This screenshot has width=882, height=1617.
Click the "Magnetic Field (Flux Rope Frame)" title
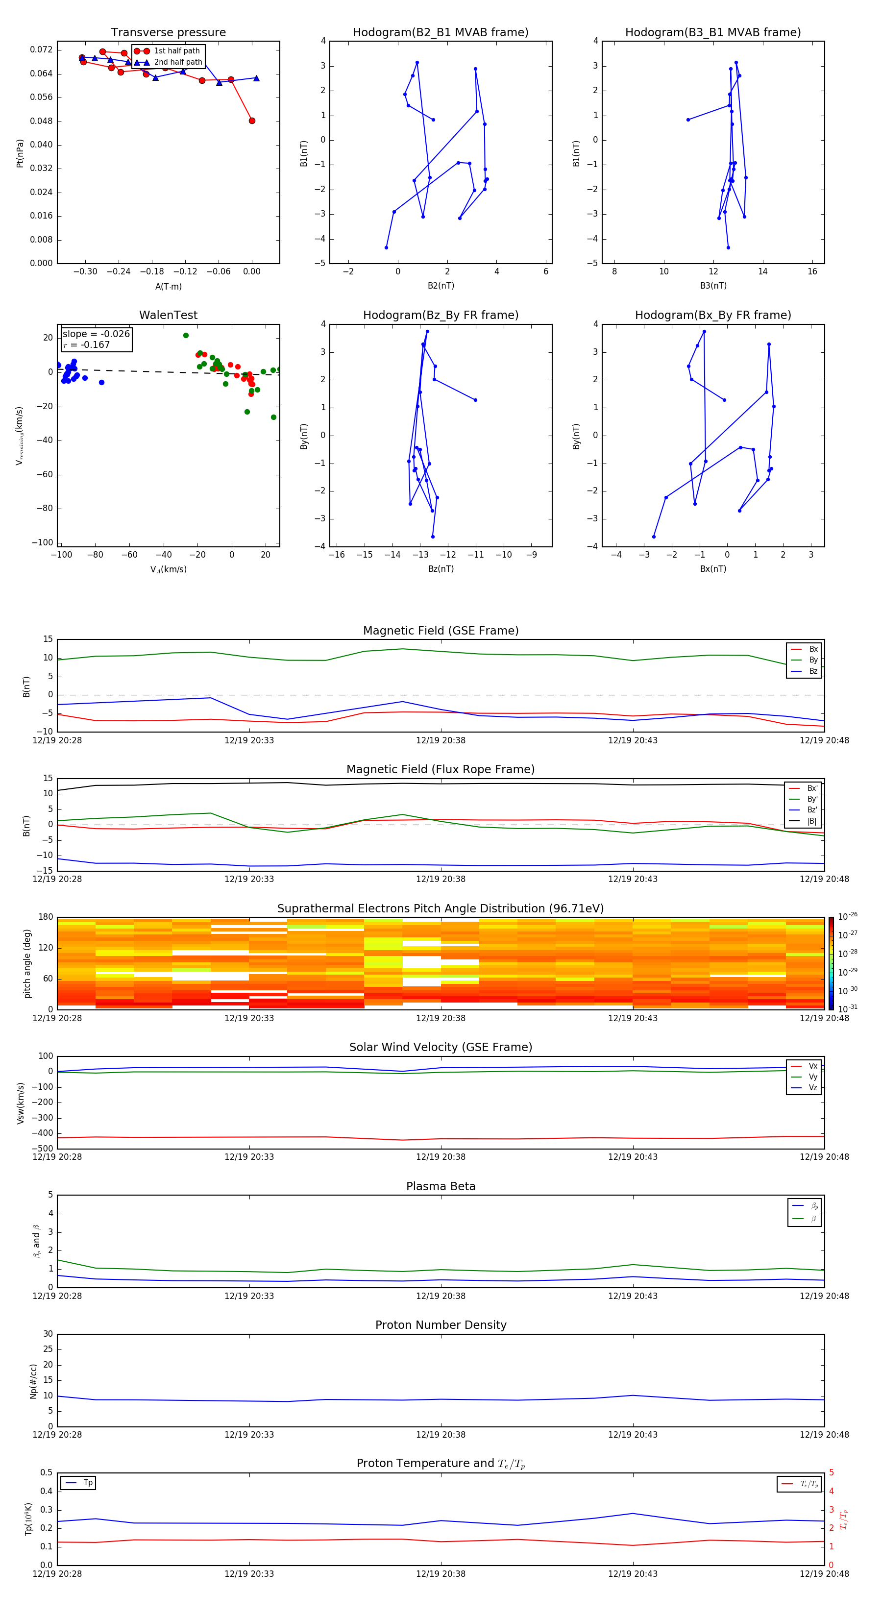[441, 770]
